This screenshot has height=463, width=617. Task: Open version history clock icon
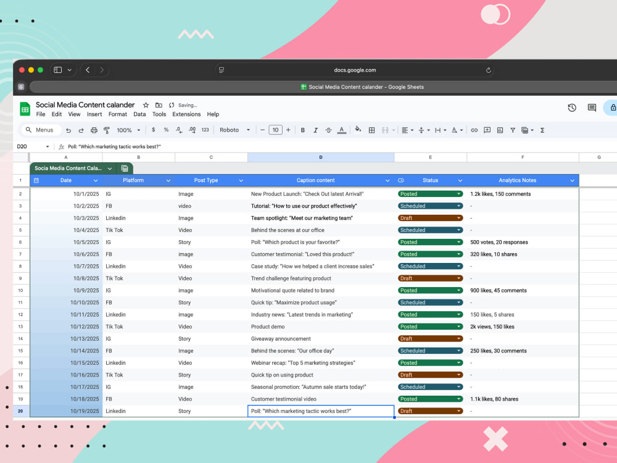[x=572, y=108]
